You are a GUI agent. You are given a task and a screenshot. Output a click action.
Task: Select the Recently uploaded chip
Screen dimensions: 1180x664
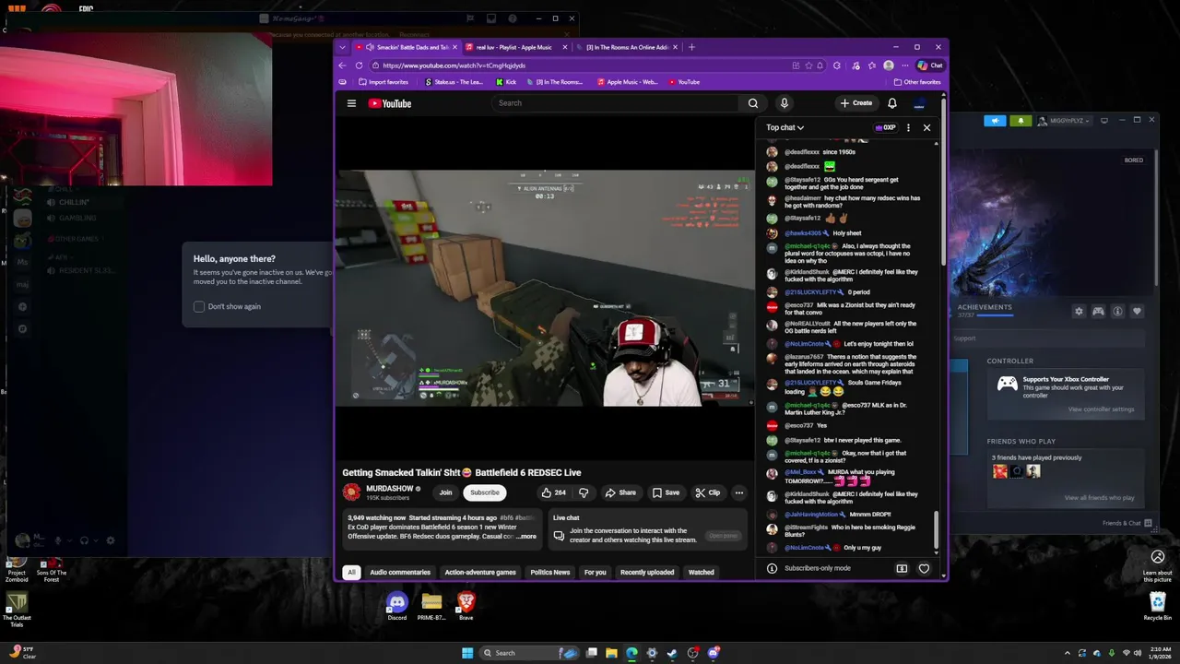pyautogui.click(x=647, y=572)
